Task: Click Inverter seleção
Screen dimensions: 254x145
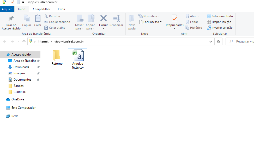Action: 220,28
